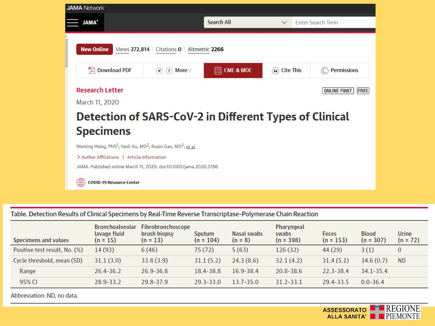Image resolution: width=435 pixels, height=326 pixels.
Task: Click the Cite This quotation icon
Action: (x=275, y=71)
